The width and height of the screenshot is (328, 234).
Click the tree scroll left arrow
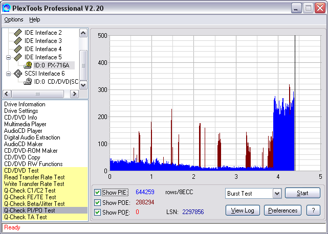[x=7, y=94]
